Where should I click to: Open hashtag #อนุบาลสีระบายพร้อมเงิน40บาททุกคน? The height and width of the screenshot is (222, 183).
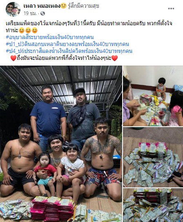coord(50,37)
